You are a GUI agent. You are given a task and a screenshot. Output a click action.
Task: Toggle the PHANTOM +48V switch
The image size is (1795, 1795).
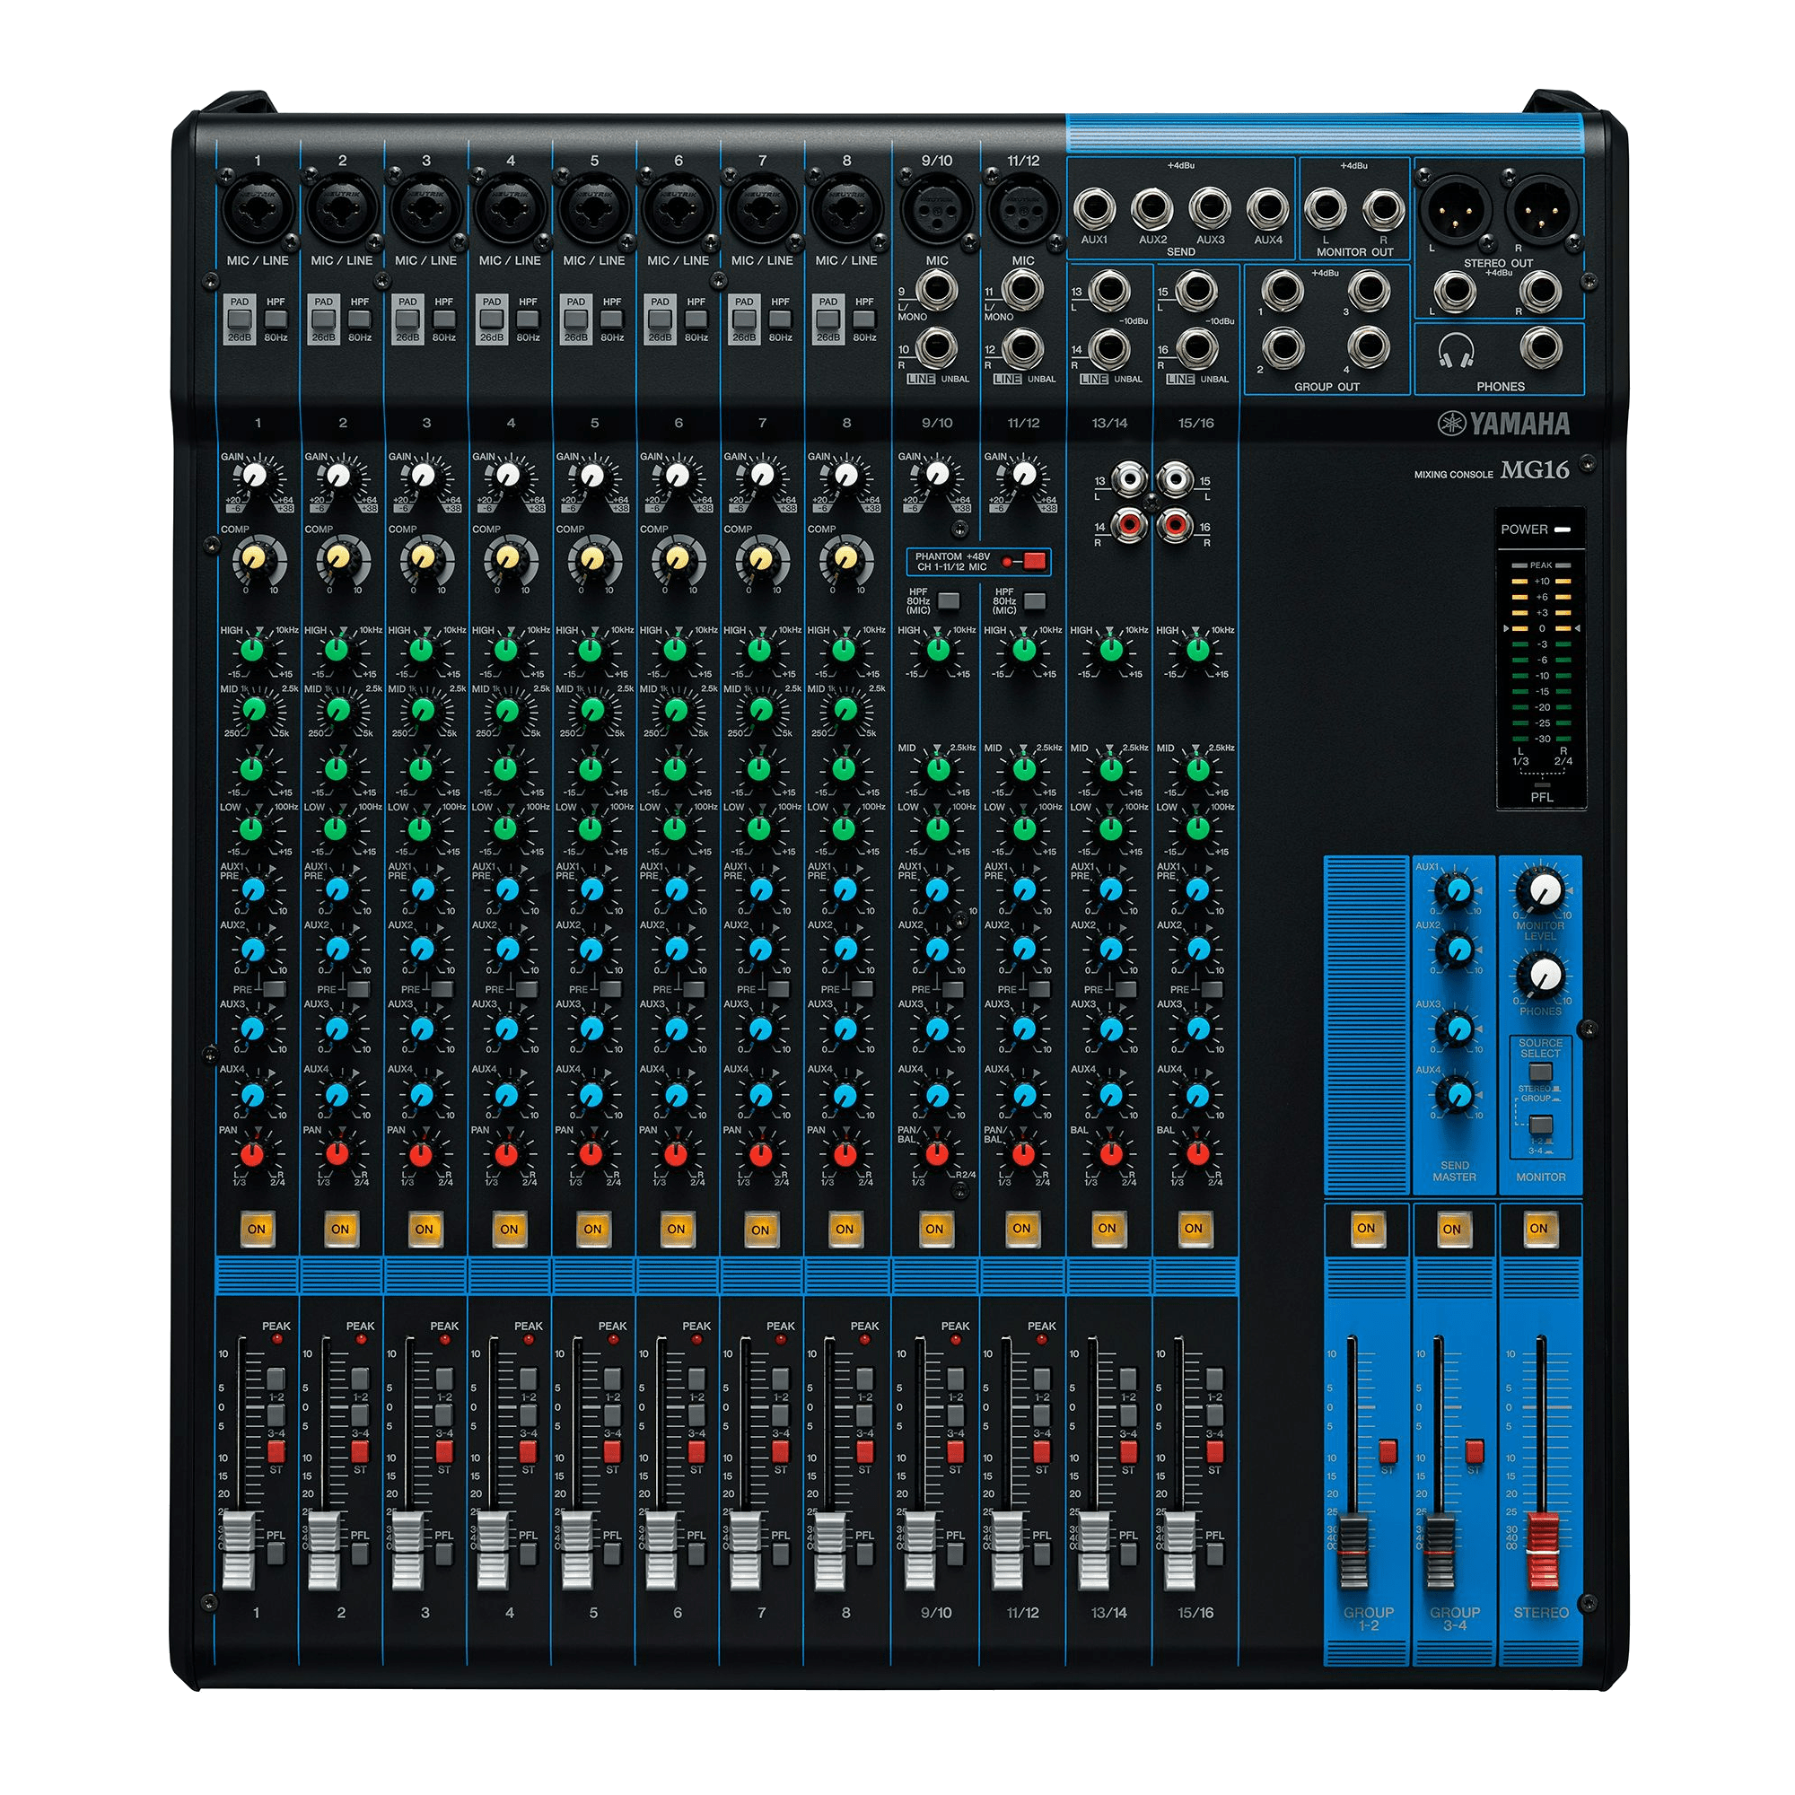1033,560
